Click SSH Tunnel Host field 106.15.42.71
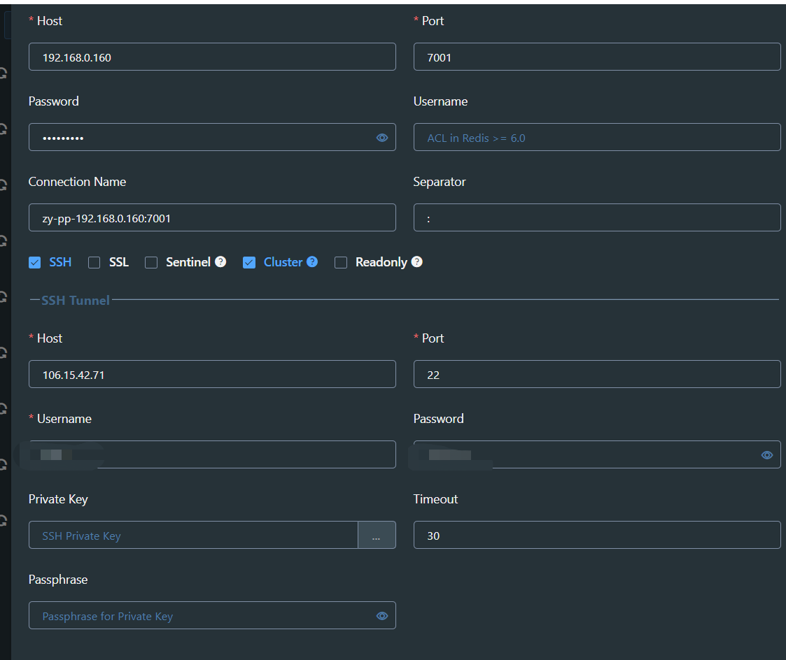 [212, 374]
